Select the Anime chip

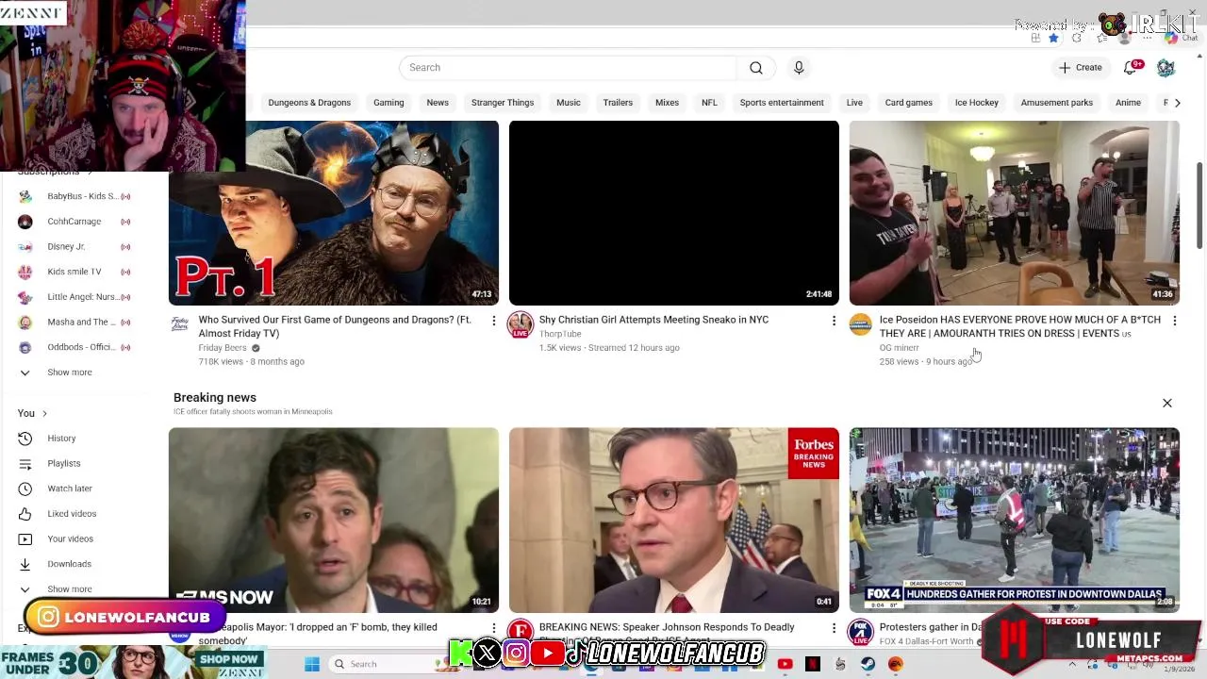pos(1128,103)
